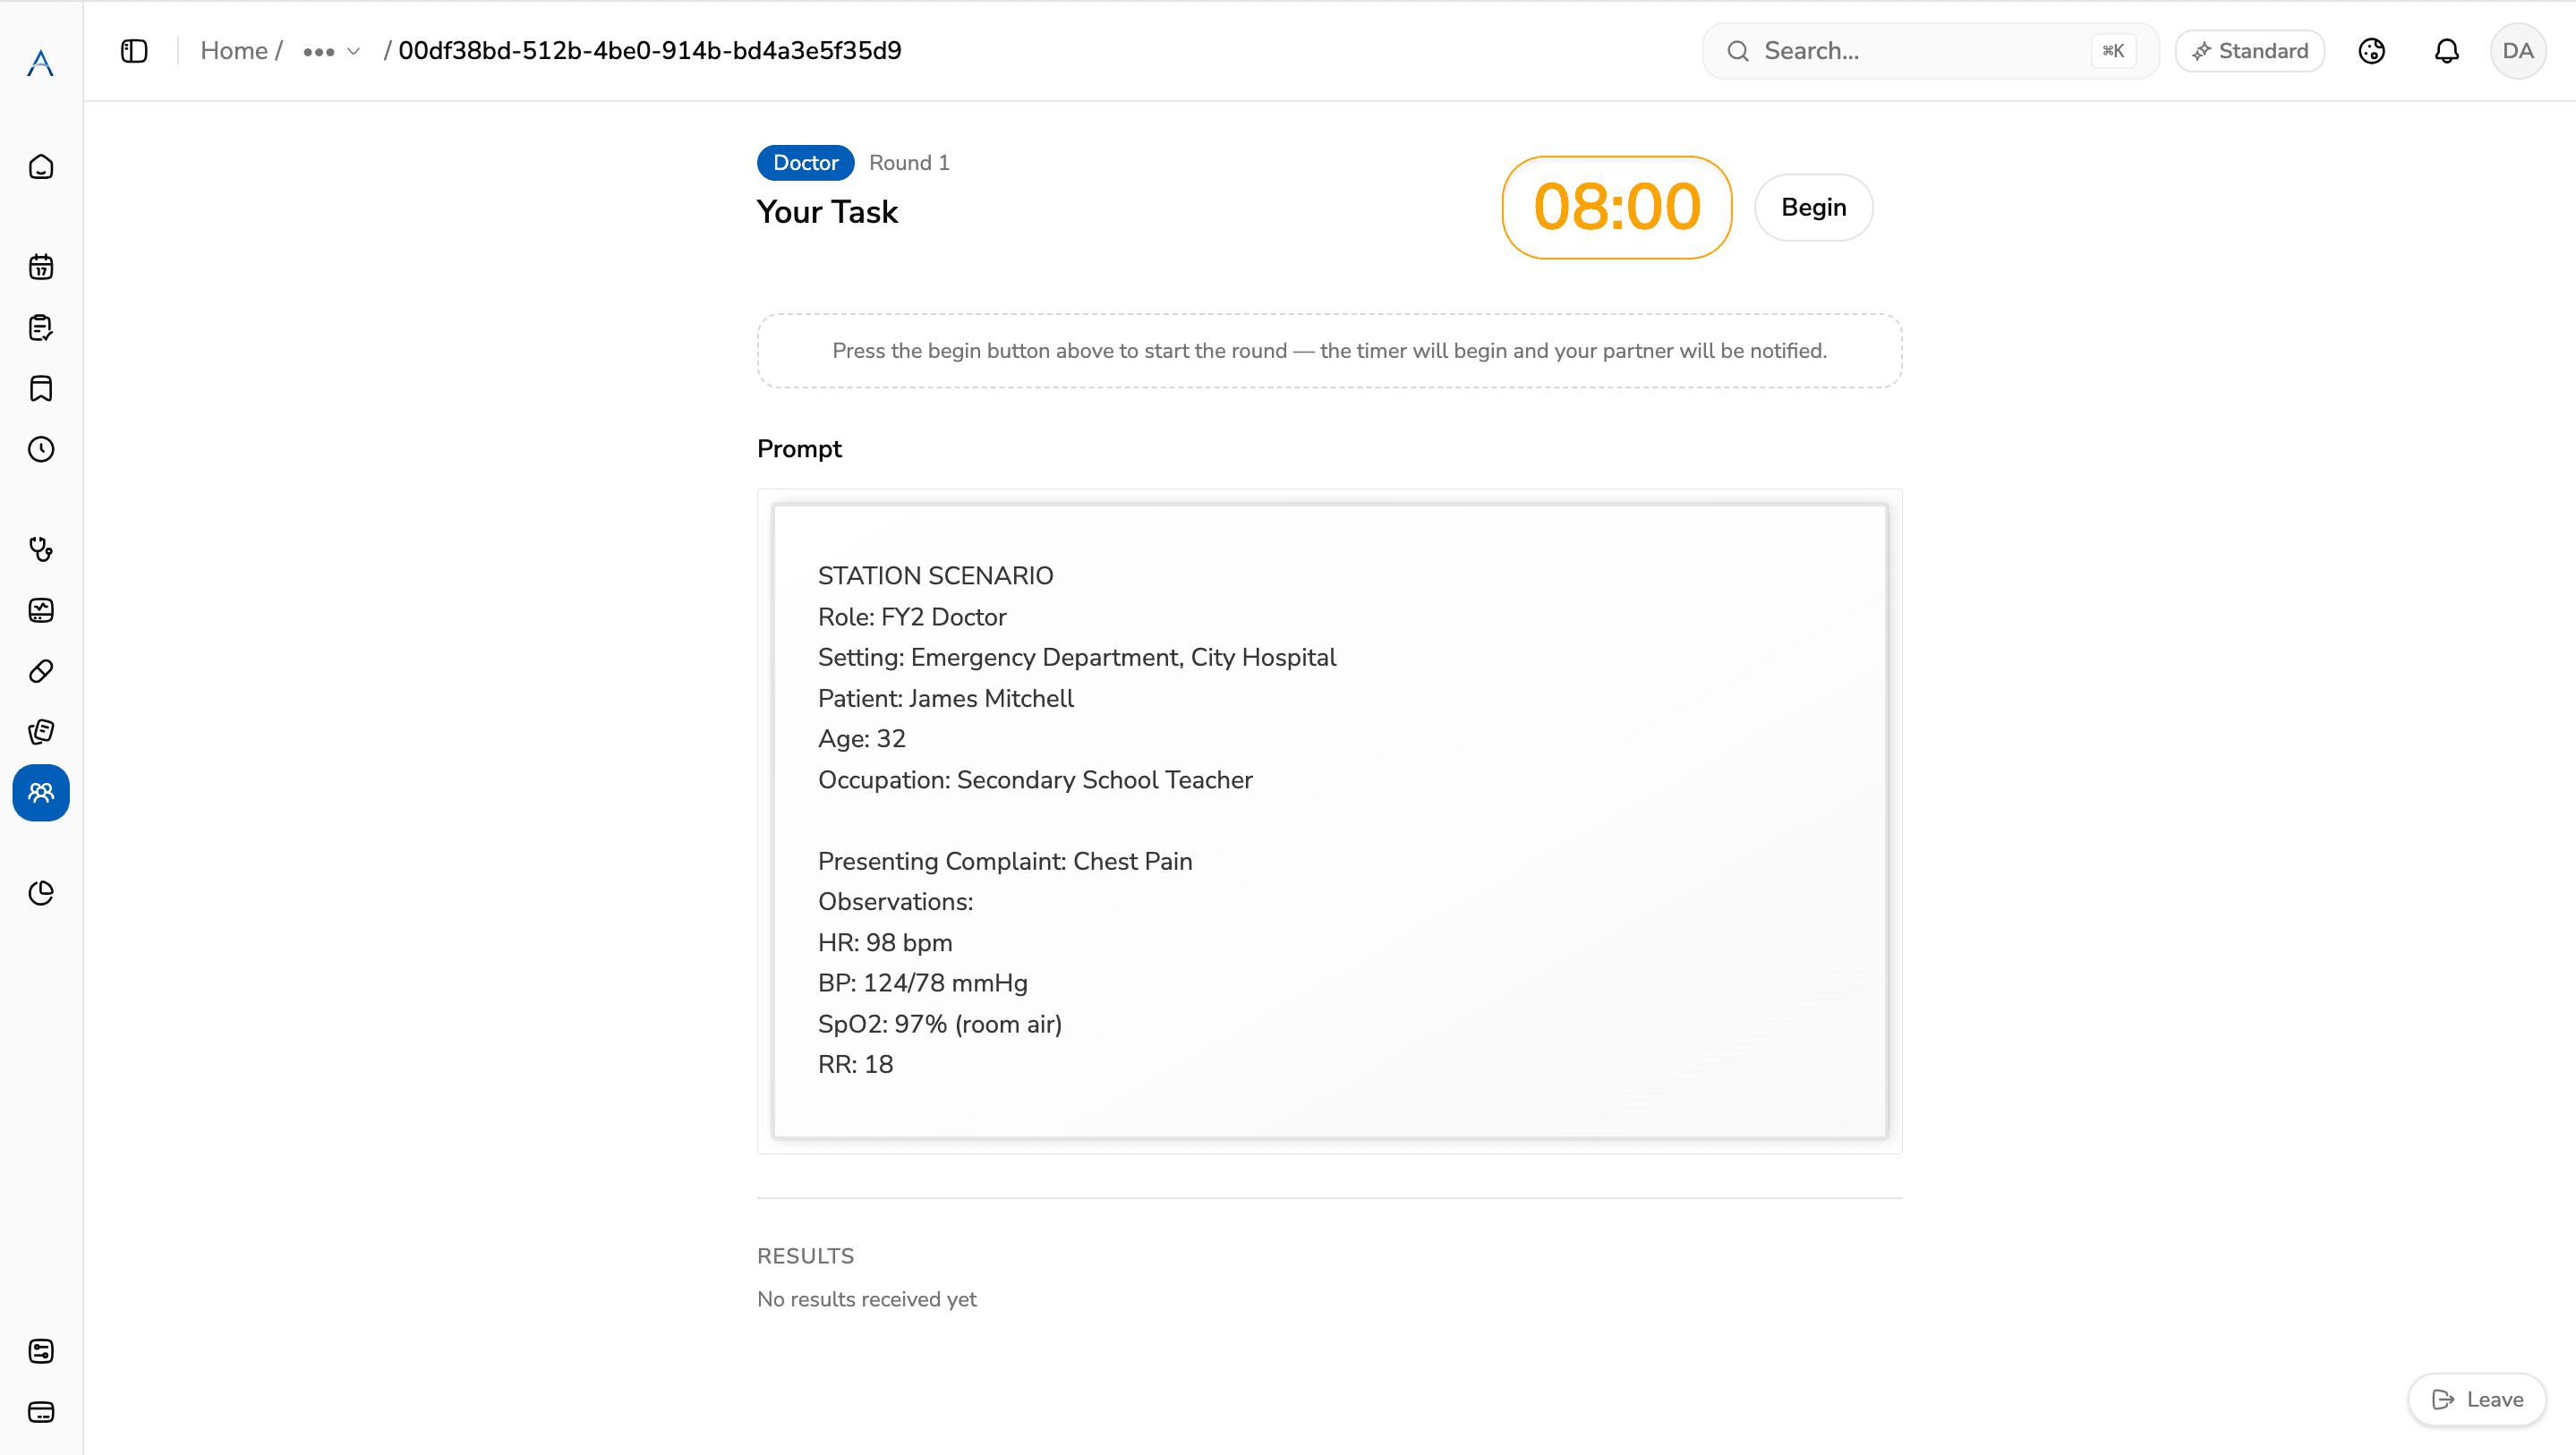Click the SpO2: 97% value
The image size is (2576, 1455).
click(x=940, y=1024)
